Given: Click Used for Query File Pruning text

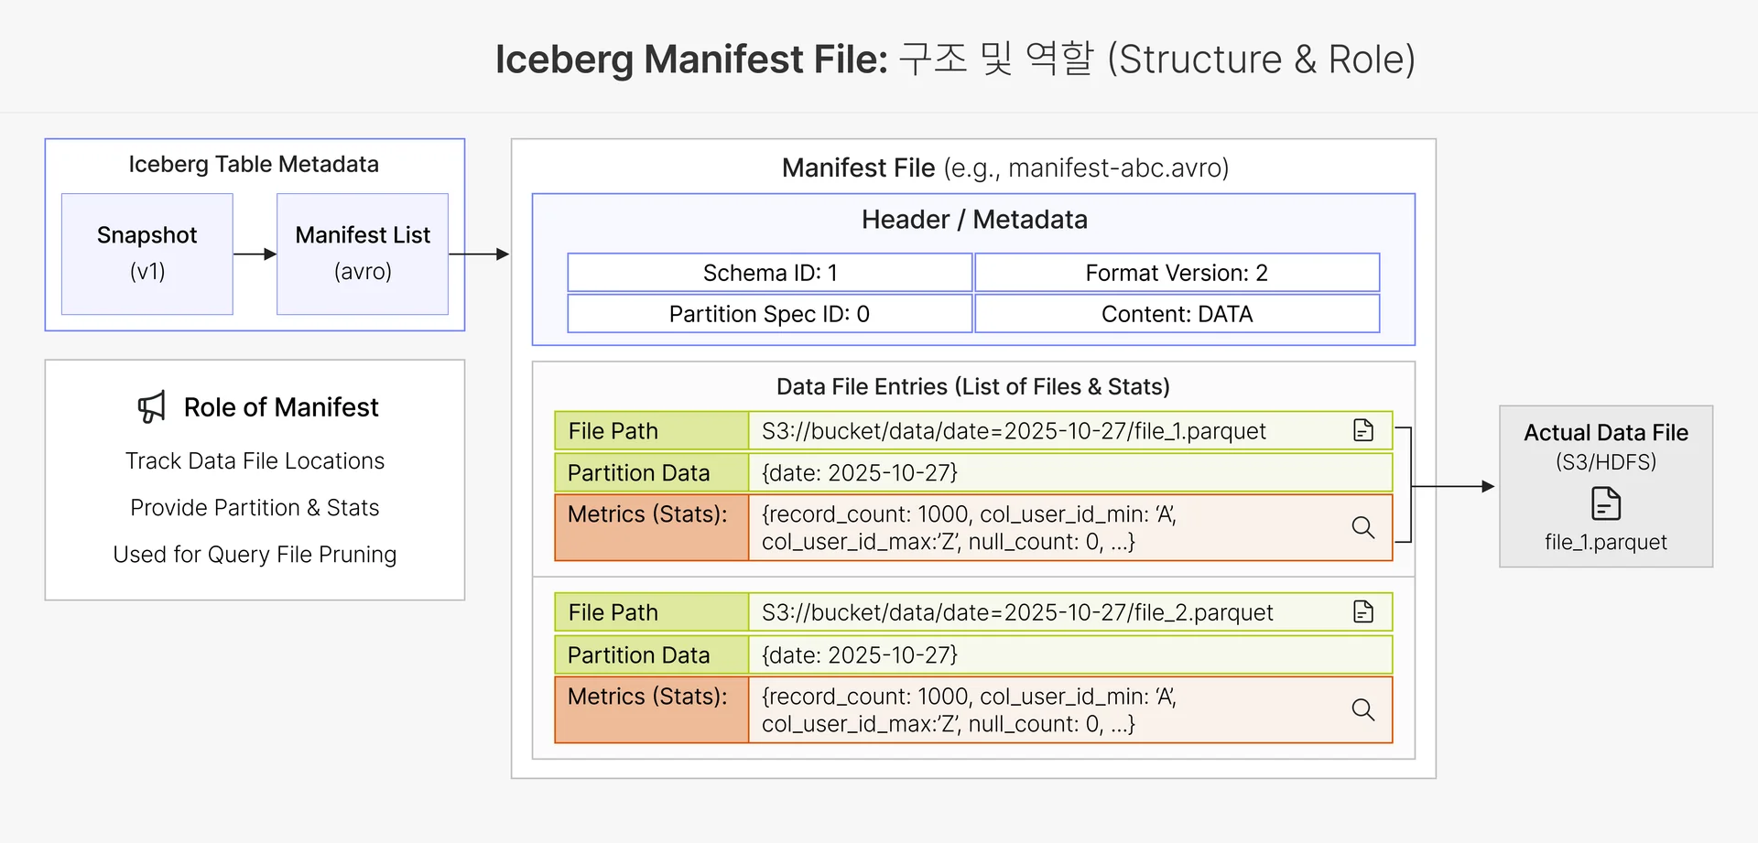Looking at the screenshot, I should (x=255, y=555).
